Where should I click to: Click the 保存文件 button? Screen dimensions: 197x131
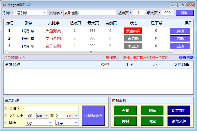[179, 110]
